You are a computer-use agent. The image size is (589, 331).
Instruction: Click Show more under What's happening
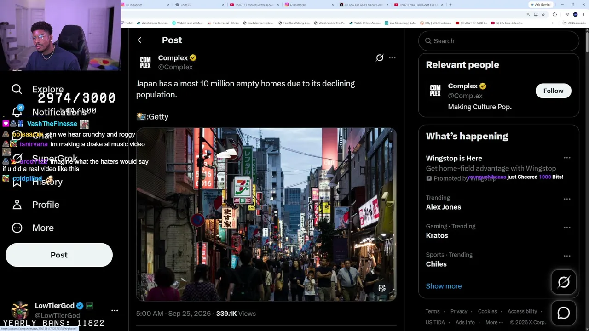tap(444, 286)
